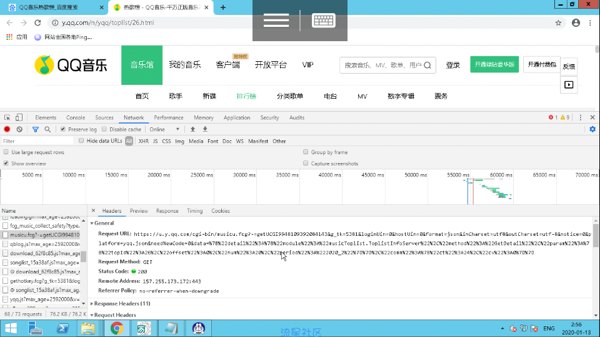
Task: Tick checkbox beside qblog.js request
Action: coord(6,244)
